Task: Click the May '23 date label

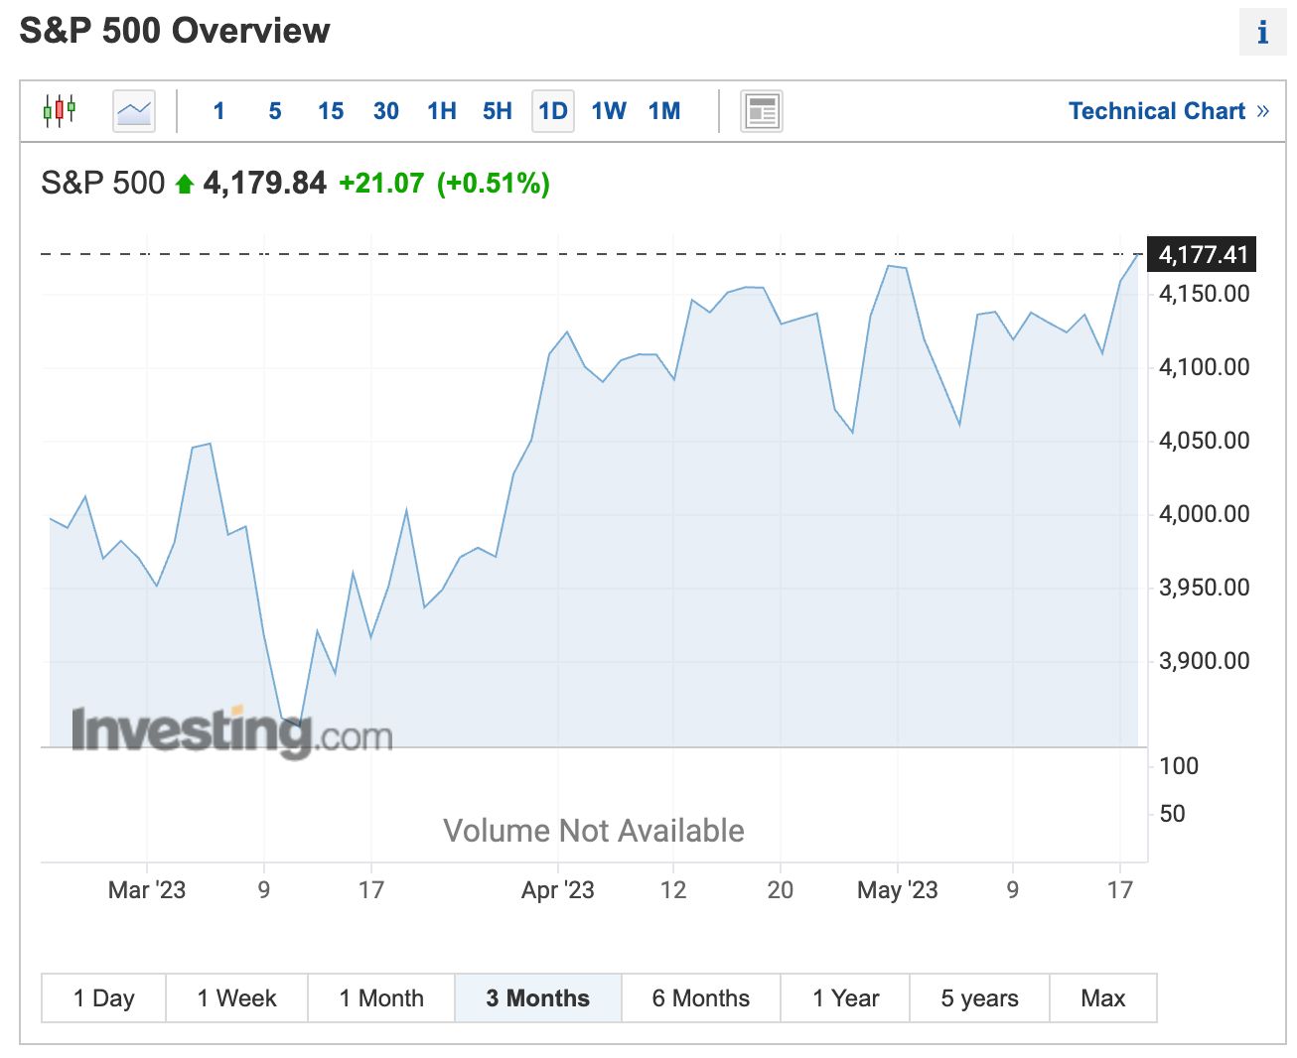Action: click(898, 890)
